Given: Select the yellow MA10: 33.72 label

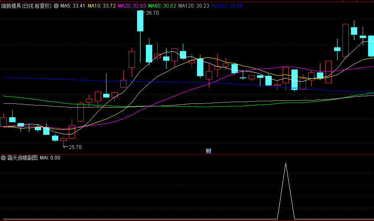Looking at the screenshot, I should click(x=101, y=6).
